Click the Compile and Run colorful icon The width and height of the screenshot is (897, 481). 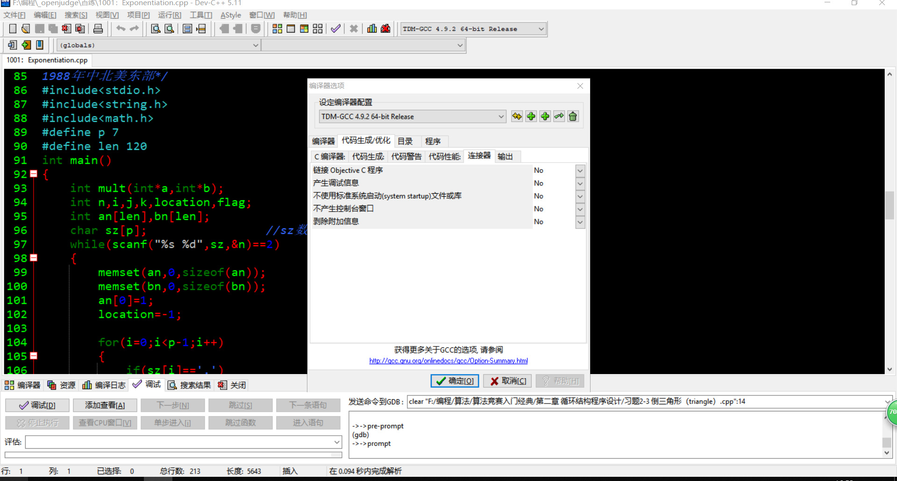click(304, 29)
